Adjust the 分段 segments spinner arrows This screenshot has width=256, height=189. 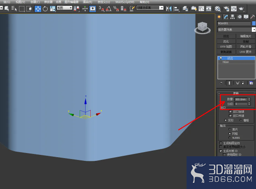pos(250,104)
